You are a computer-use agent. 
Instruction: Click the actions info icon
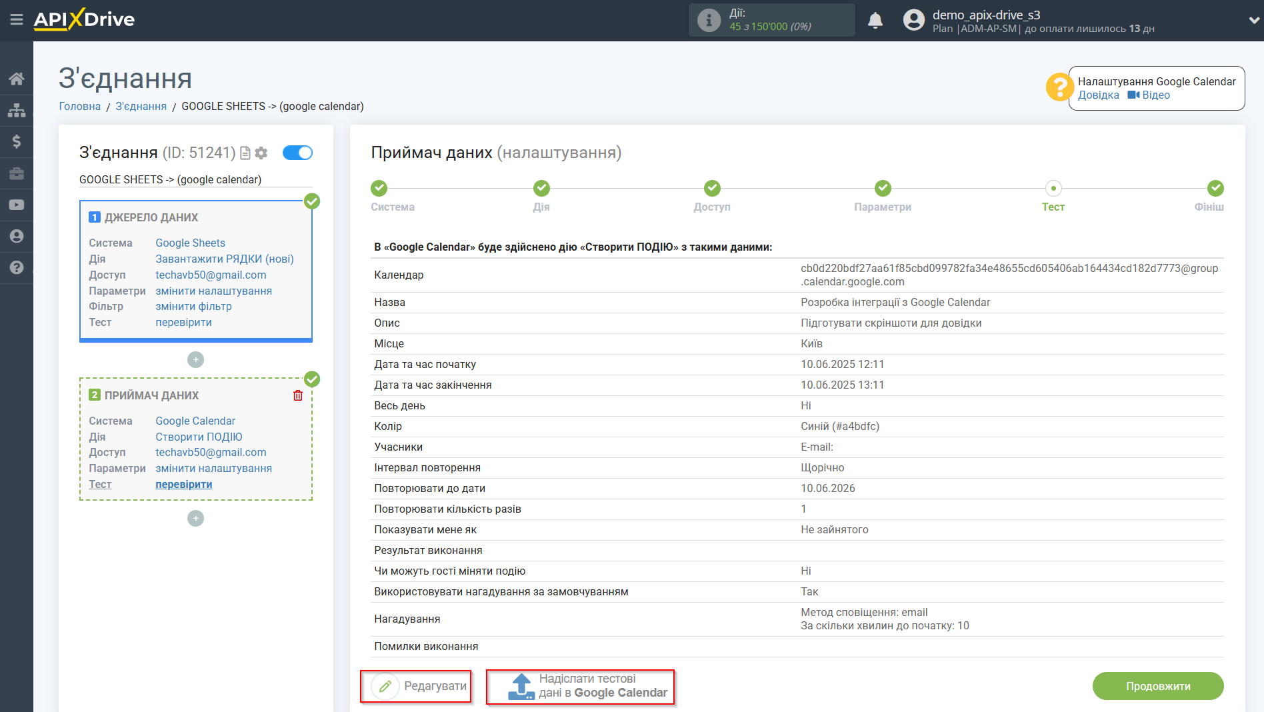pos(709,20)
